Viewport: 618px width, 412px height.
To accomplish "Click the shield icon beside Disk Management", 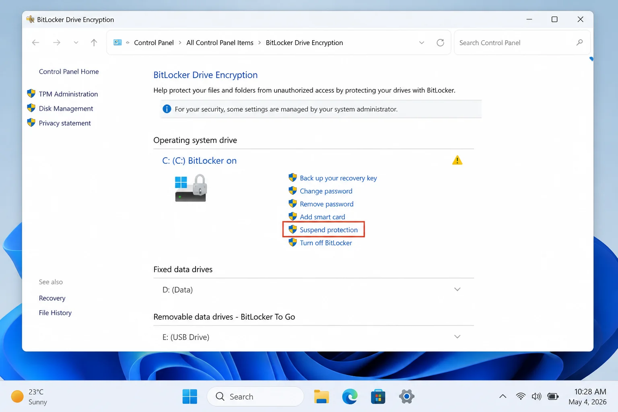I will (x=31, y=108).
